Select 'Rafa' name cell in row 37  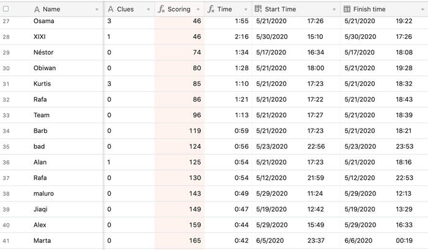click(40, 178)
